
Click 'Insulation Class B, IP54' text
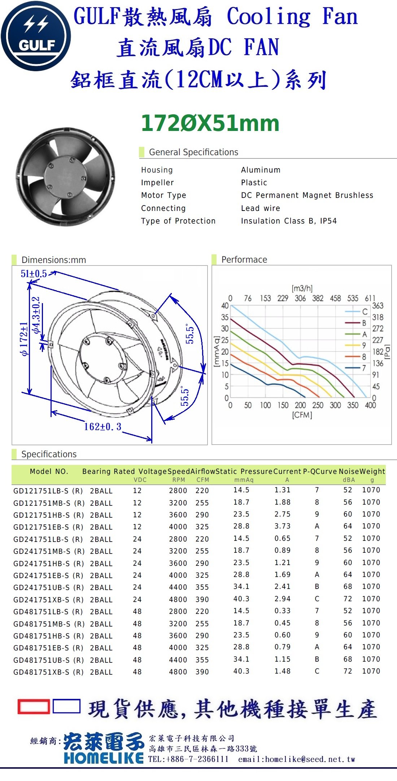[289, 221]
